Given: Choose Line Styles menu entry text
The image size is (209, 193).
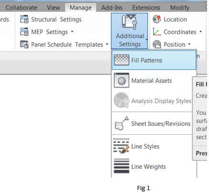Looking at the screenshot, I should (x=145, y=146).
